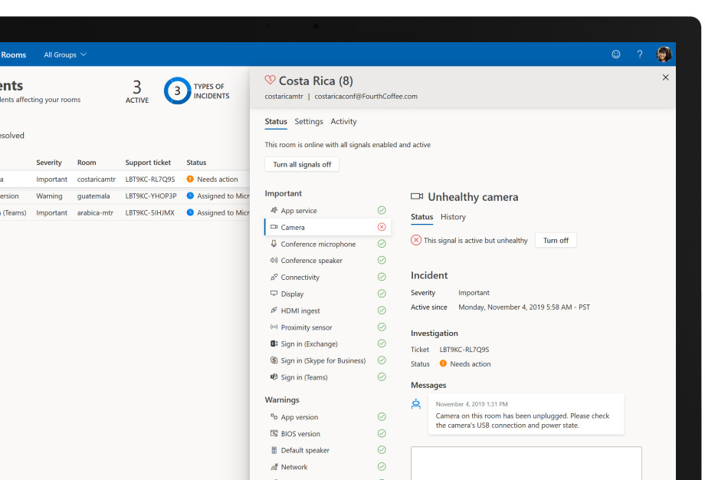Click the message reply text box

(526, 462)
